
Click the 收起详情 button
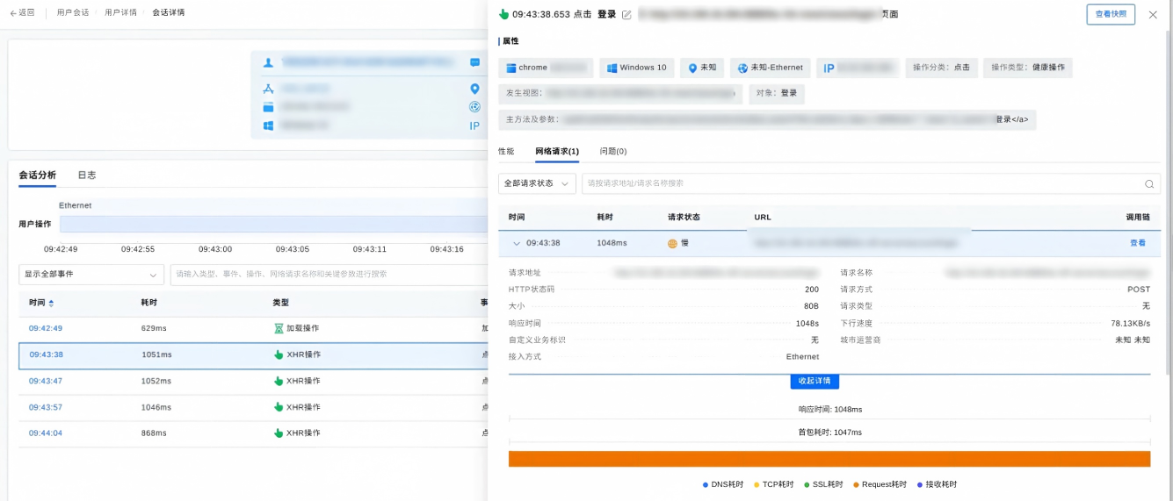coord(815,381)
